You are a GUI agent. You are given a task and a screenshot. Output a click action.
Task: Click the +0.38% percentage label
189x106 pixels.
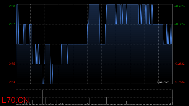[x=180, y=24]
